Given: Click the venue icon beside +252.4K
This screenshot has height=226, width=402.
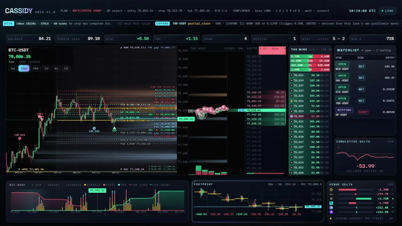Looking at the screenshot, I should pyautogui.click(x=331, y=207).
